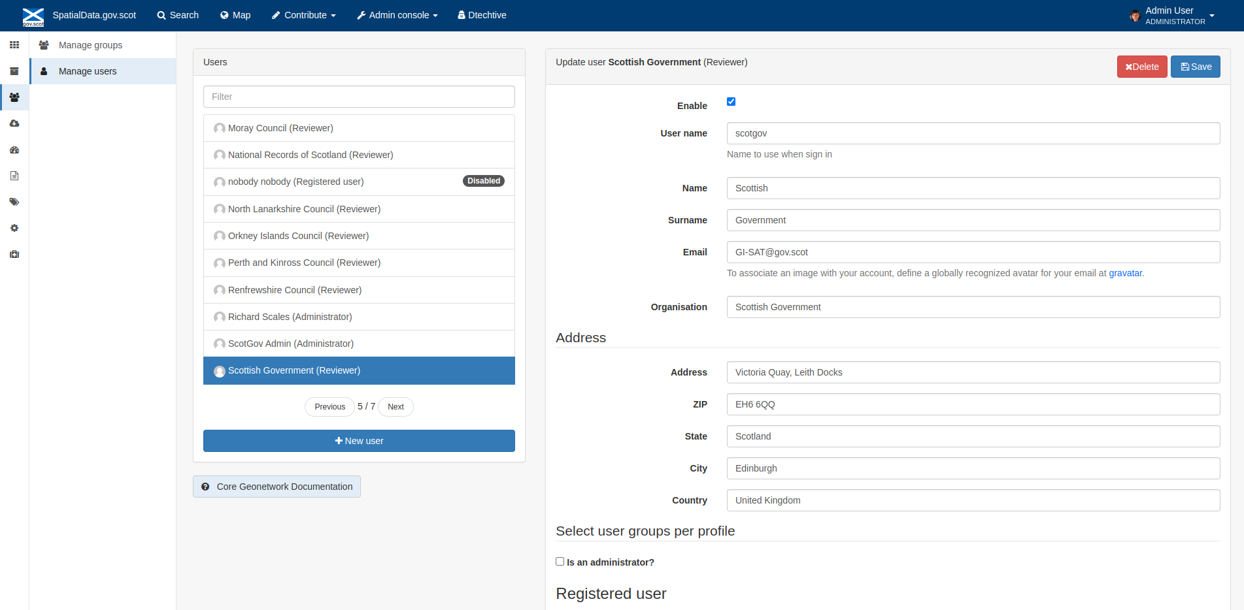Select "Richard Scales (Administrator)" row
Screen dimensions: 1244x610
pos(359,317)
